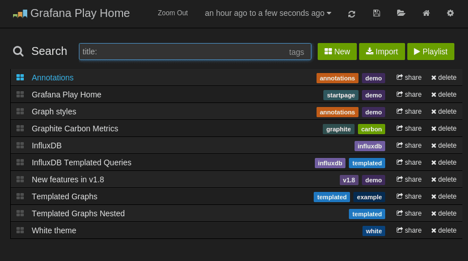This screenshot has width=468, height=261.
Task: Share the Graph styles dashboard
Action: (409, 112)
